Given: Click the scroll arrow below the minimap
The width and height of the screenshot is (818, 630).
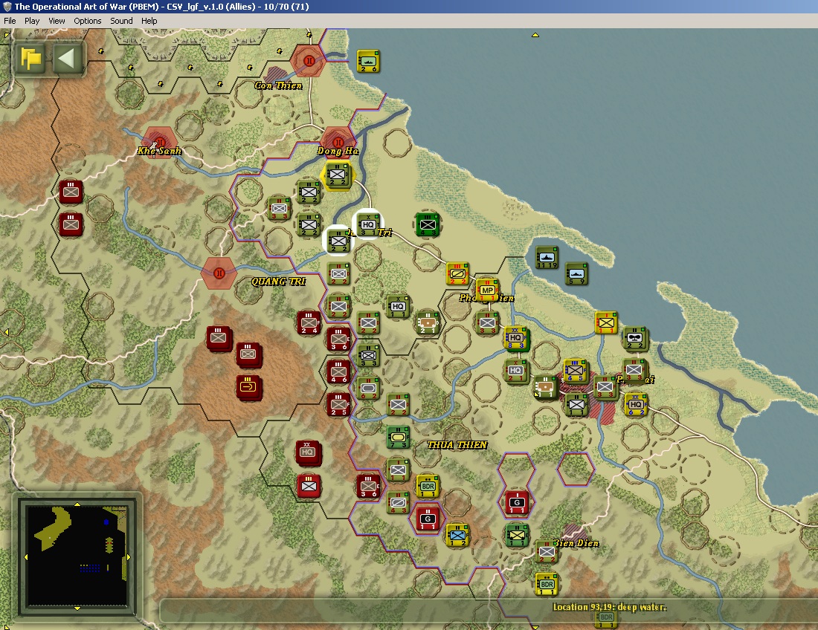Looking at the screenshot, I should [77, 608].
